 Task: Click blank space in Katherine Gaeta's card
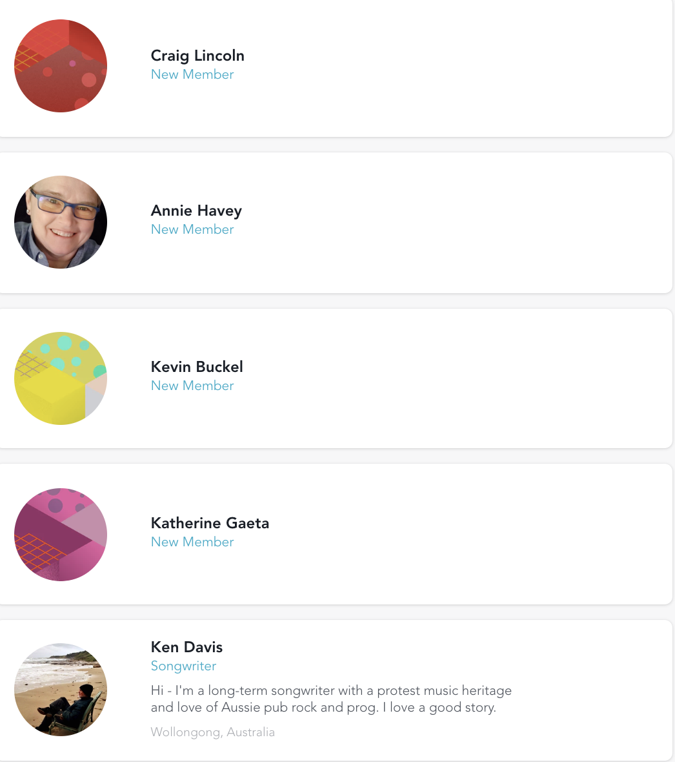tap(452, 535)
